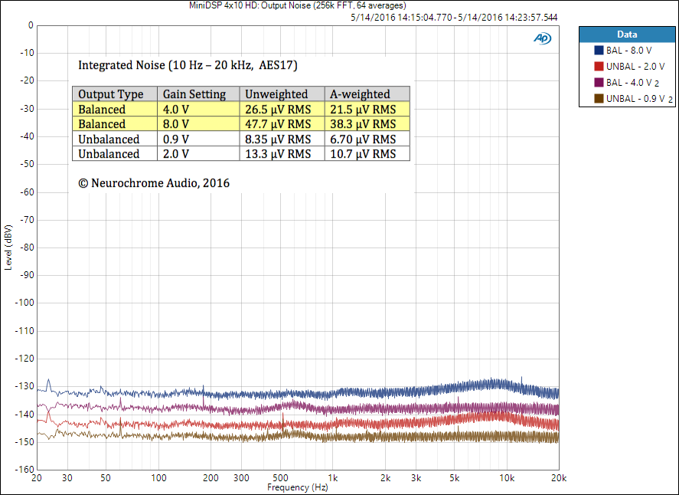Click the 13.3 µV RMS cell
679x495 pixels.
pos(282,154)
